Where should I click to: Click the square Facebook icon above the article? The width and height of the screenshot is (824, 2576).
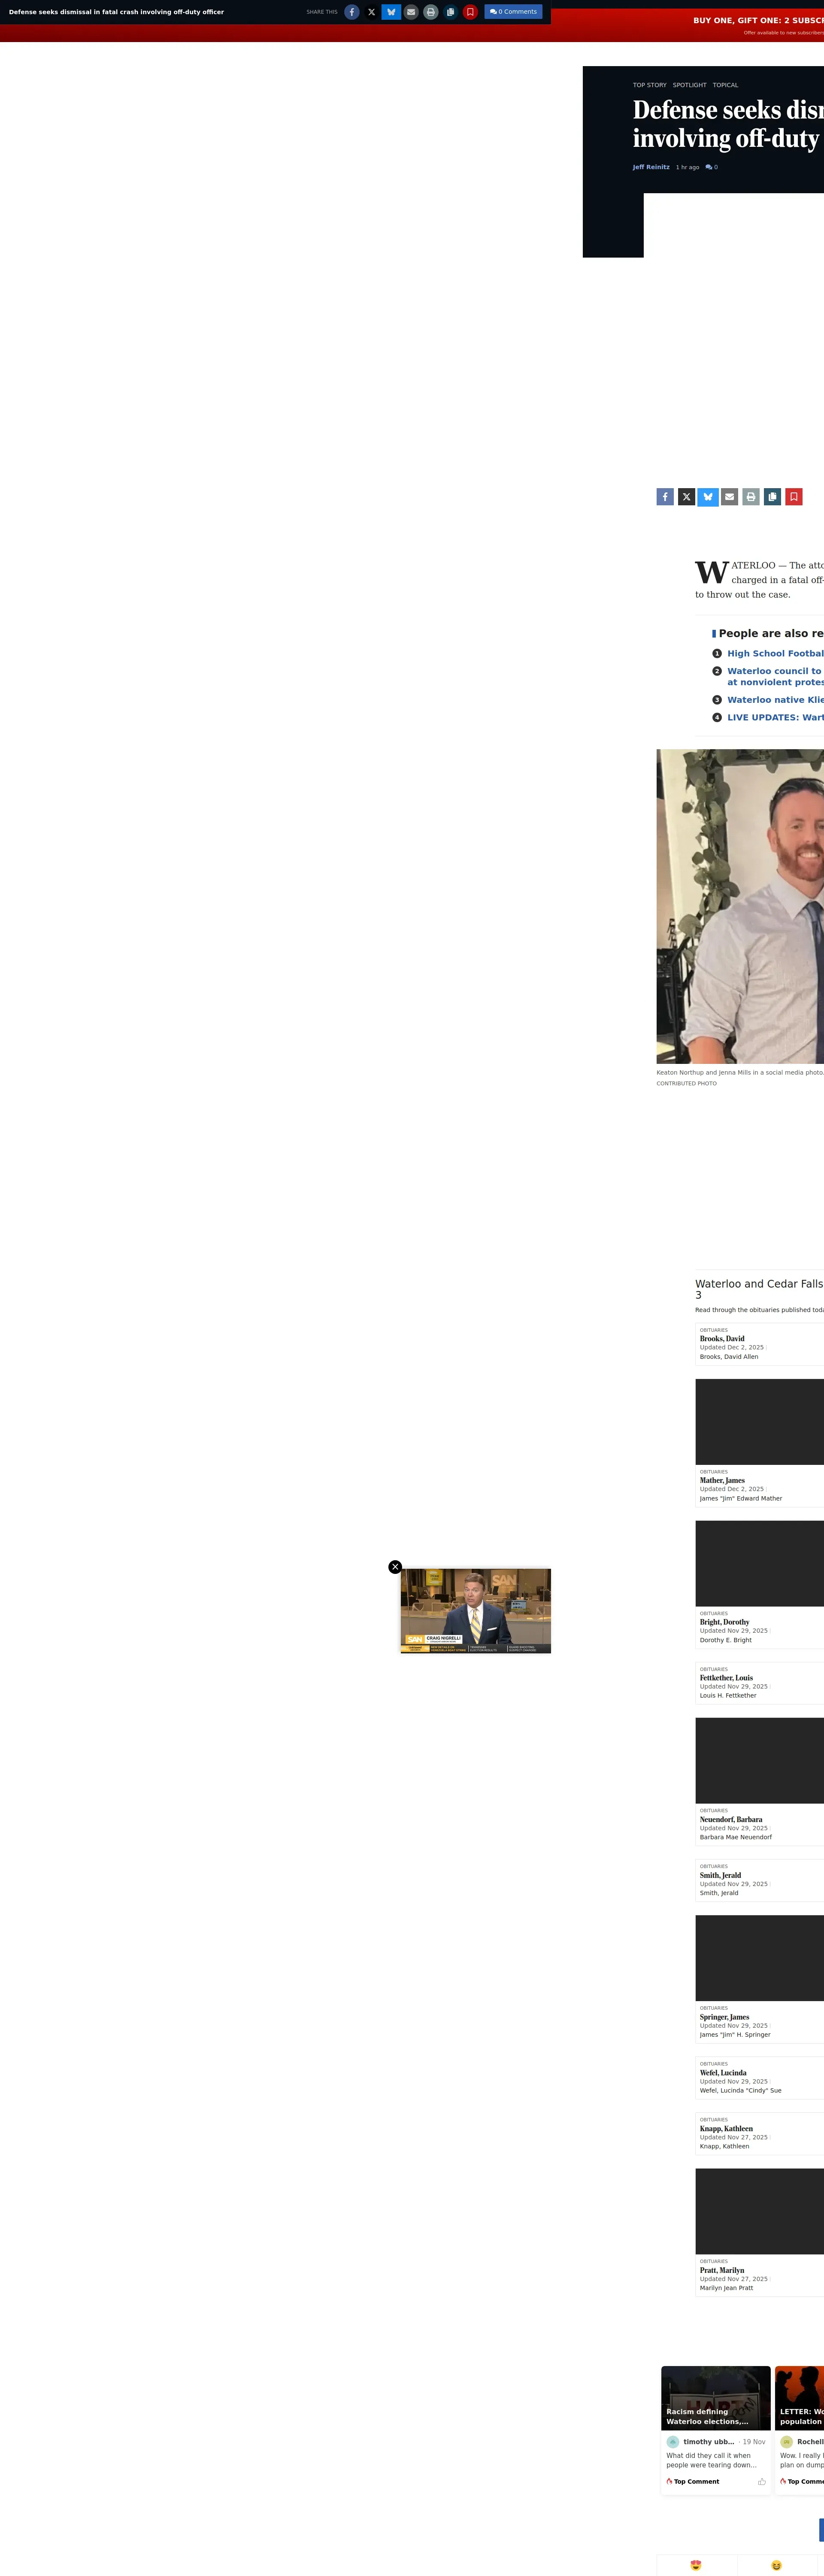[x=665, y=497]
